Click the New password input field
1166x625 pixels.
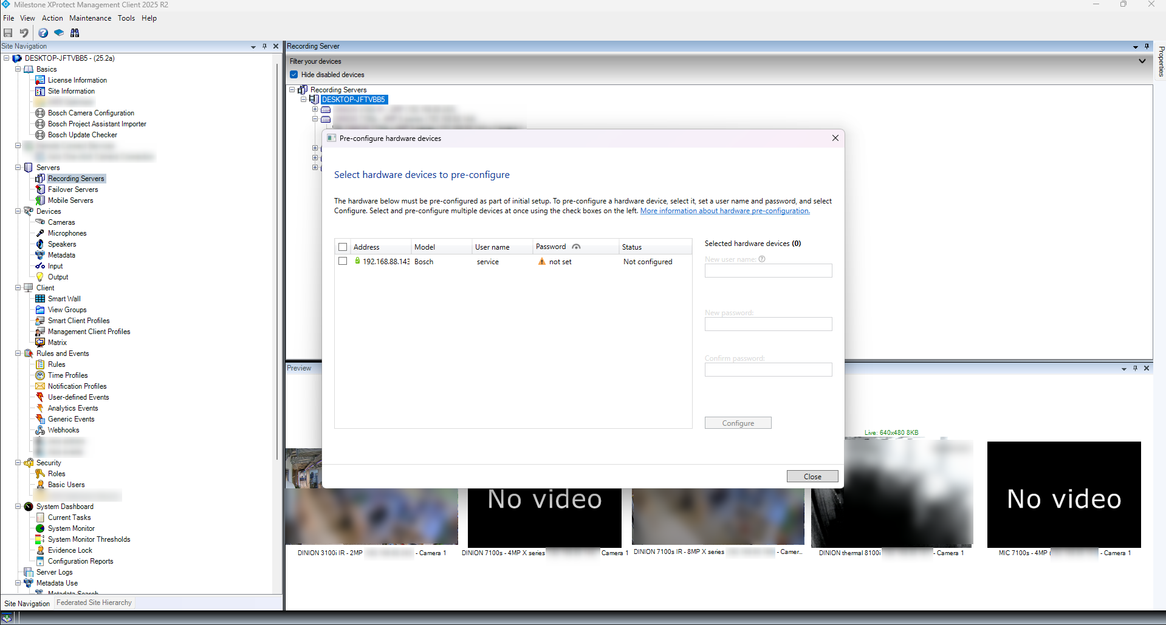point(769,324)
